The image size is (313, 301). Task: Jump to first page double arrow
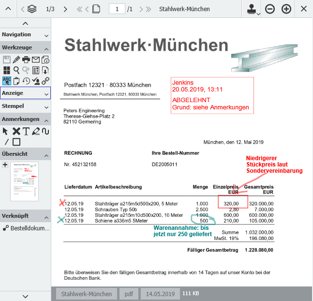(x=79, y=9)
